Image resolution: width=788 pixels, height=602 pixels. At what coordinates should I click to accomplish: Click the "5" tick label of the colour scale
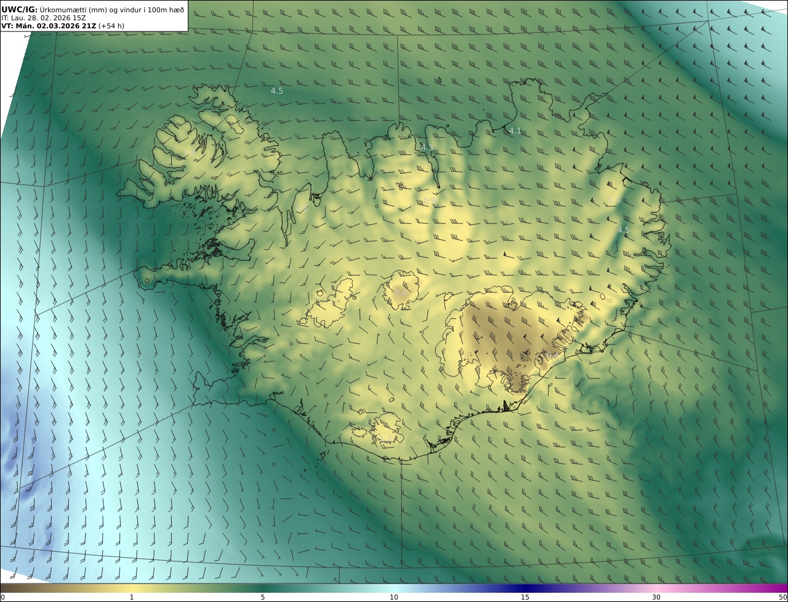pos(263,597)
